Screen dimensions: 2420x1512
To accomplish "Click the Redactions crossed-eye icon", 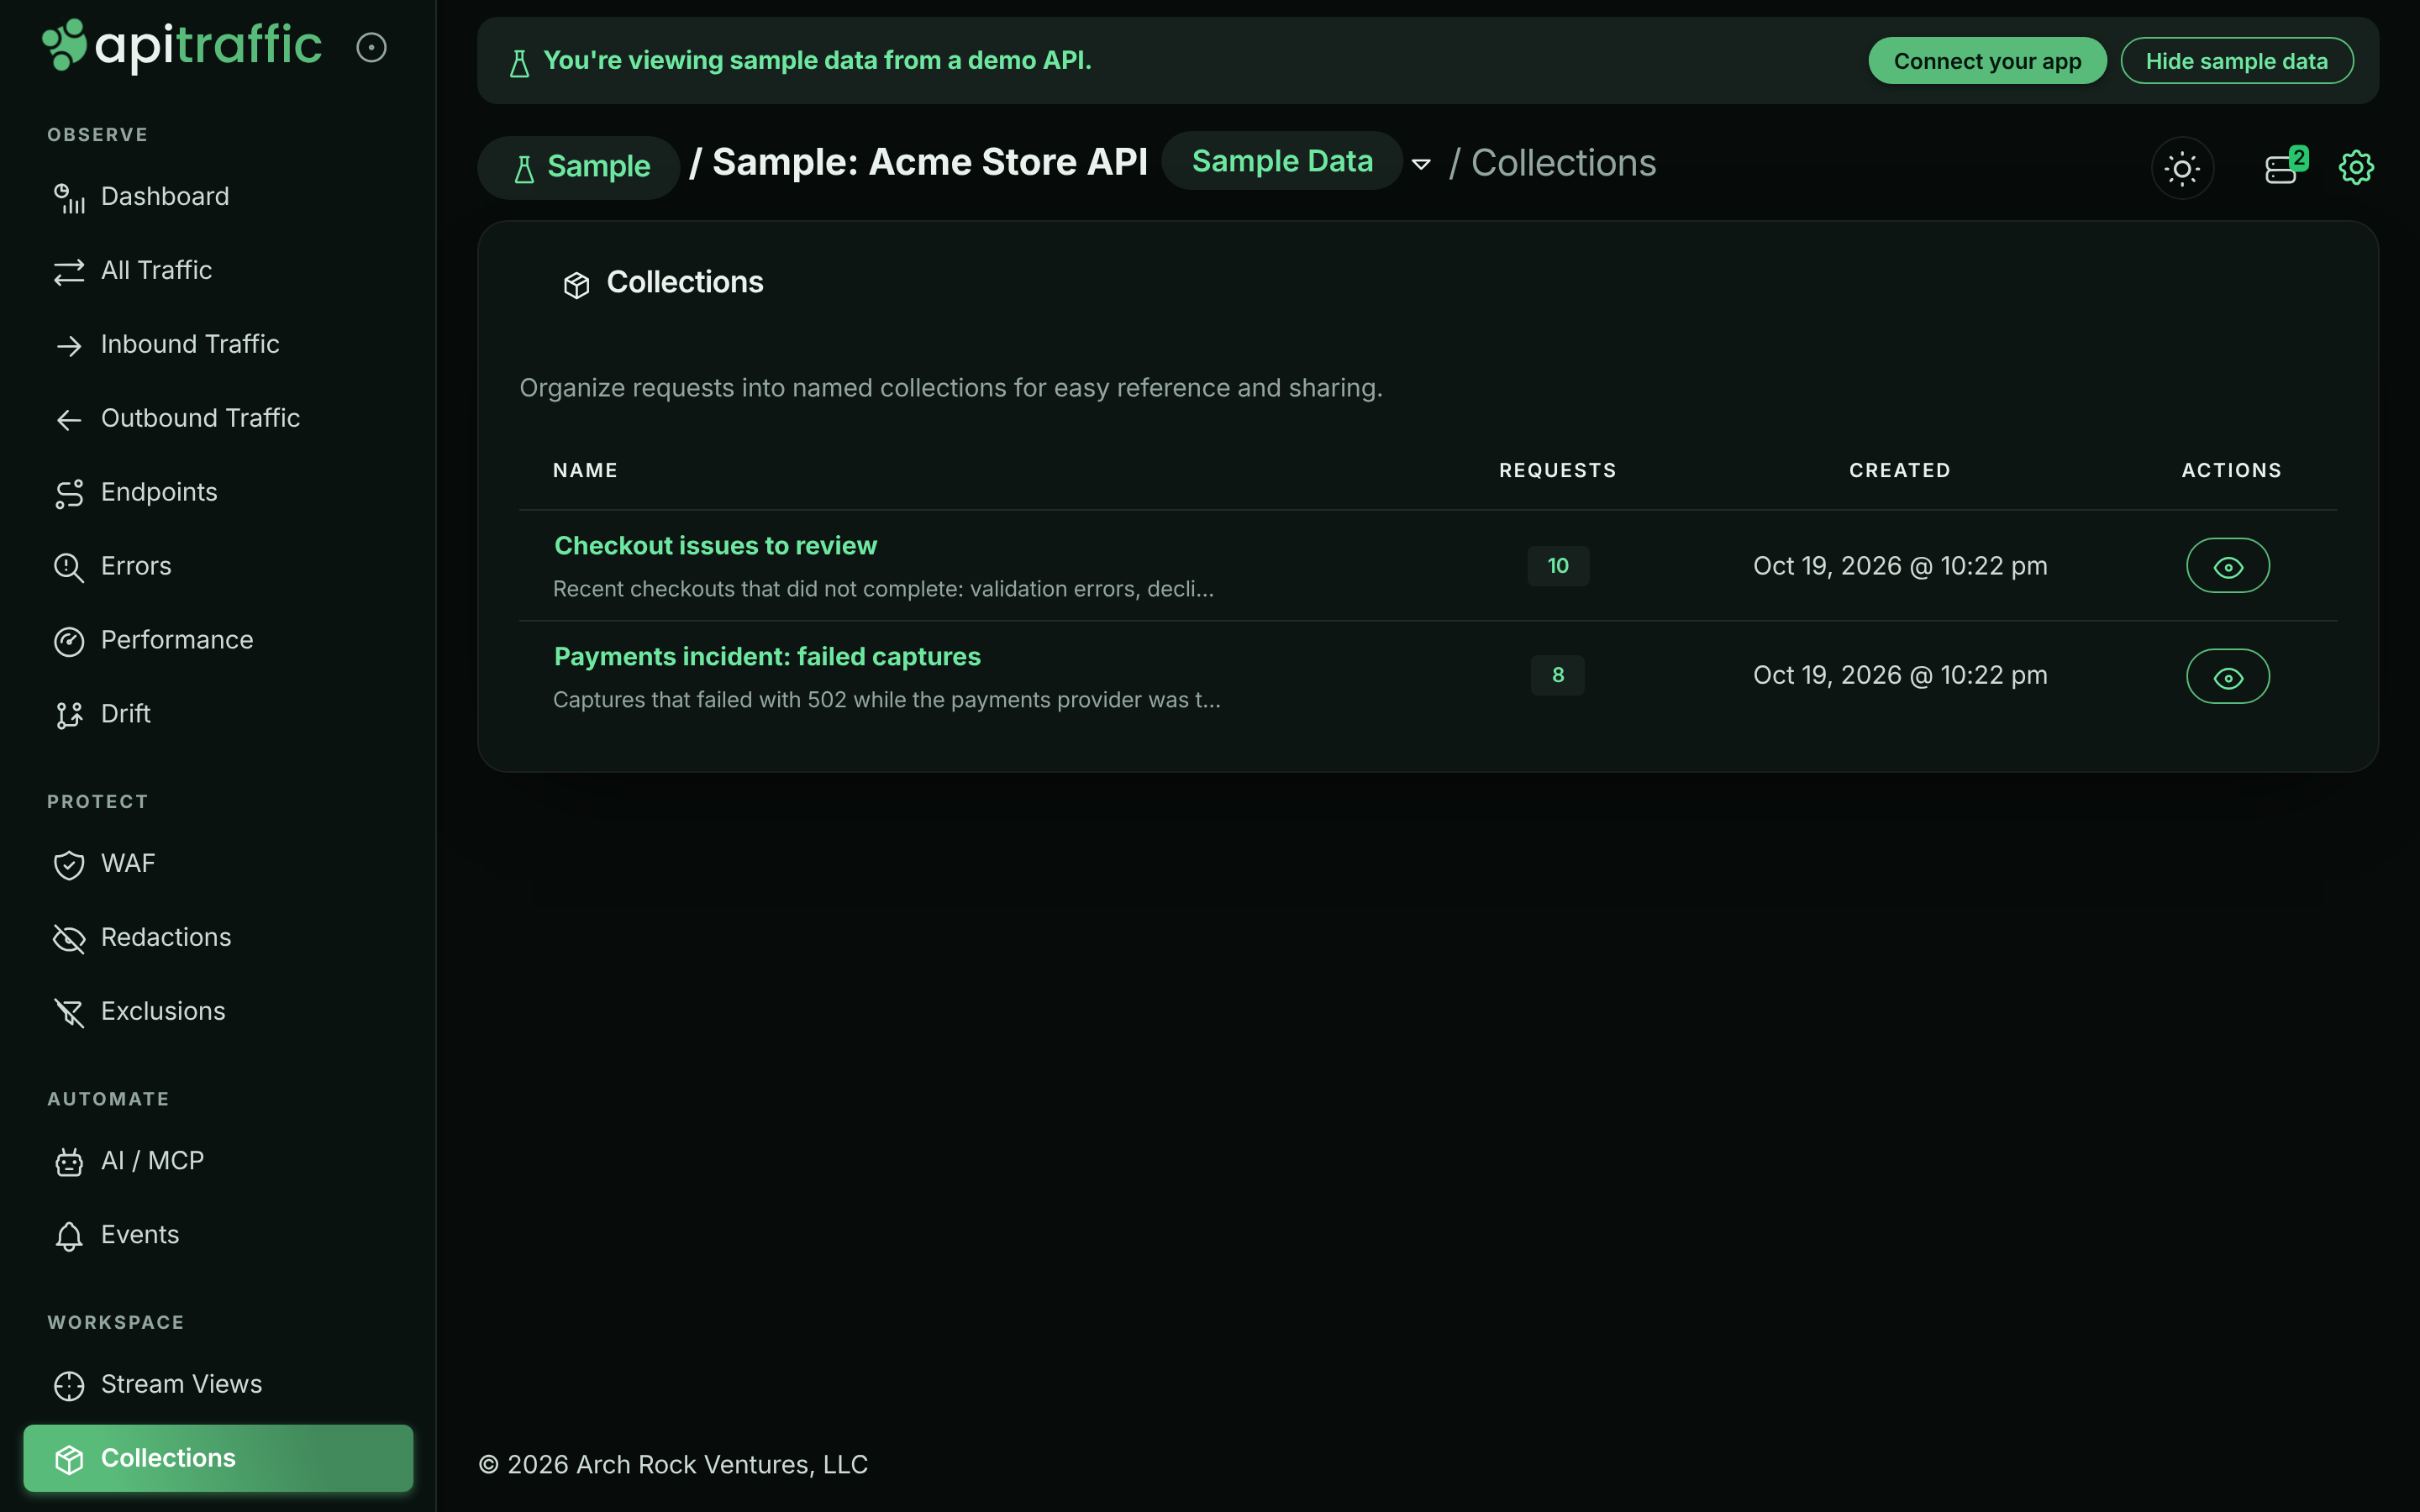I will tap(69, 939).
